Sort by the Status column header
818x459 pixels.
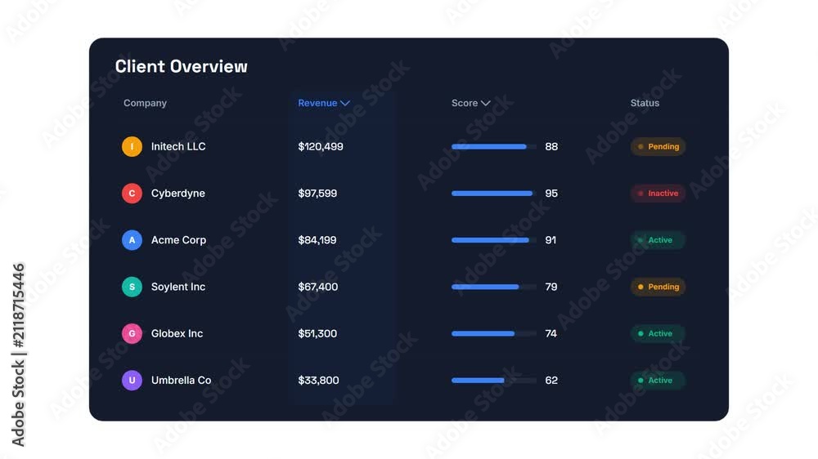645,103
